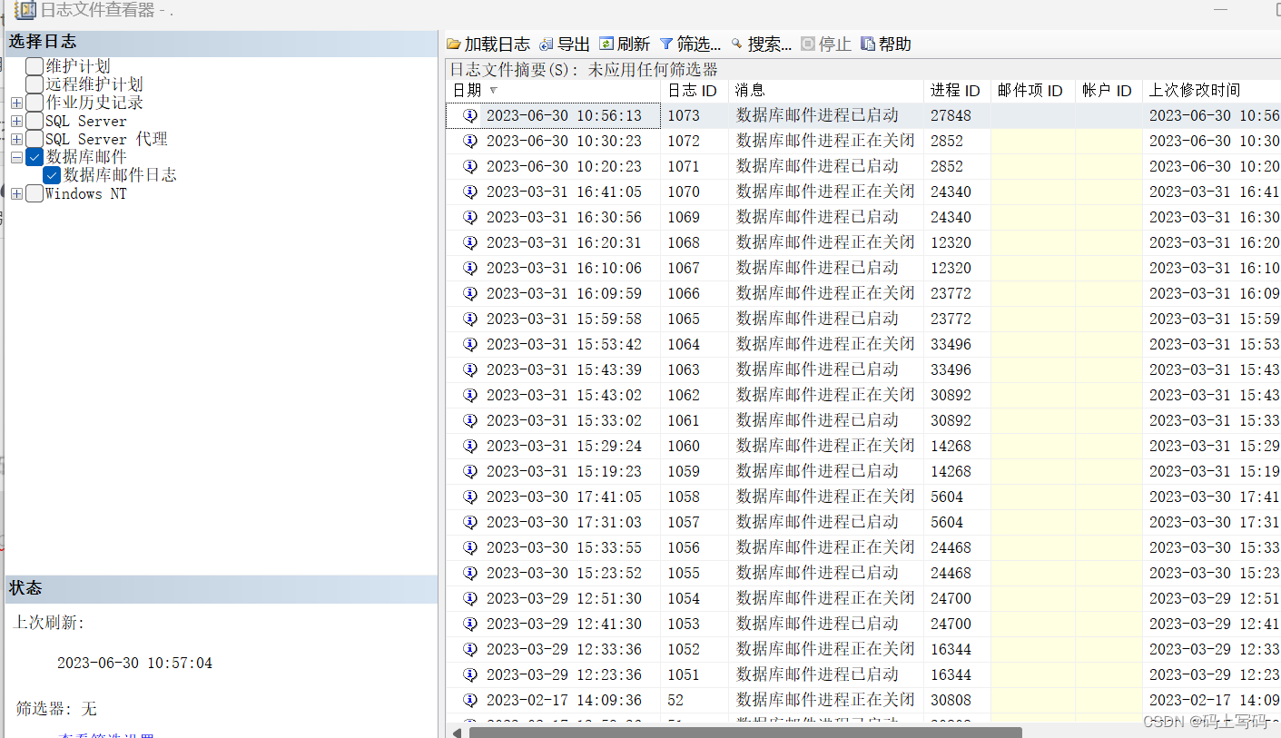The height and width of the screenshot is (738, 1281).
Task: Click info icon of log row 1064
Action: click(470, 344)
